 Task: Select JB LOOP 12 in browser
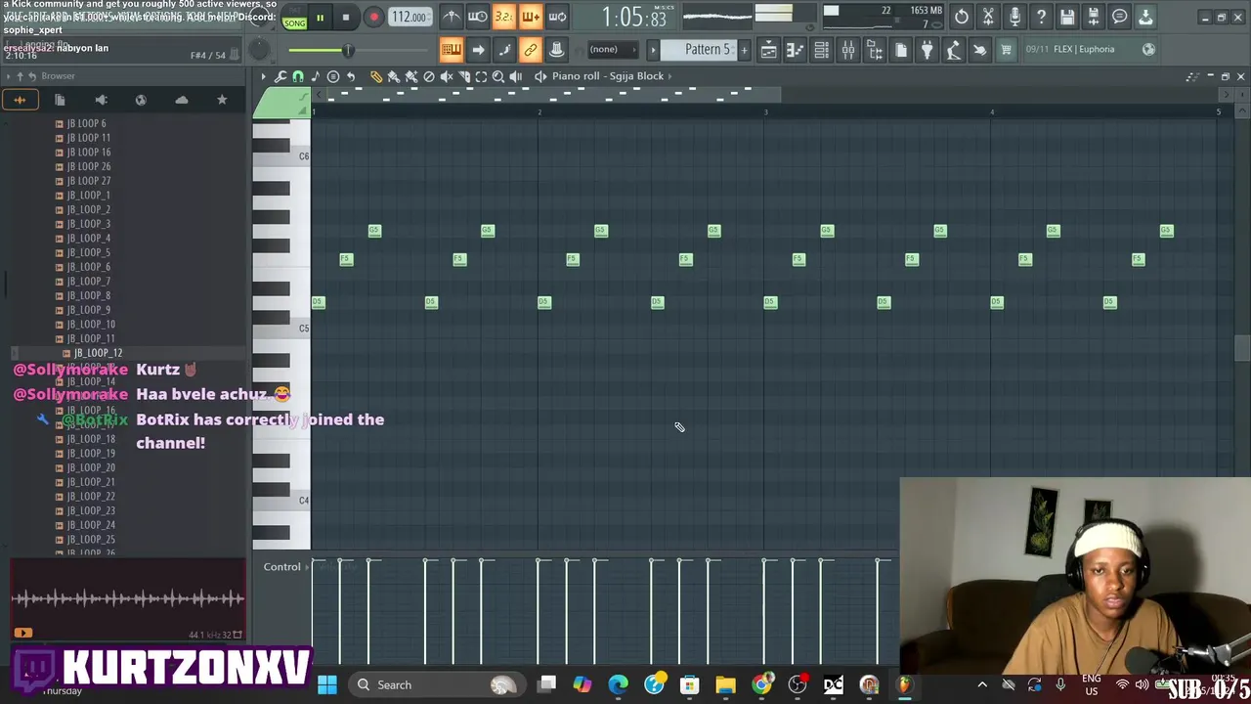pos(98,353)
